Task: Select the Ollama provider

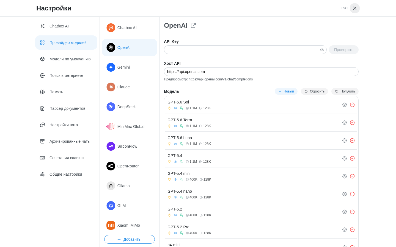Action: tap(130, 186)
